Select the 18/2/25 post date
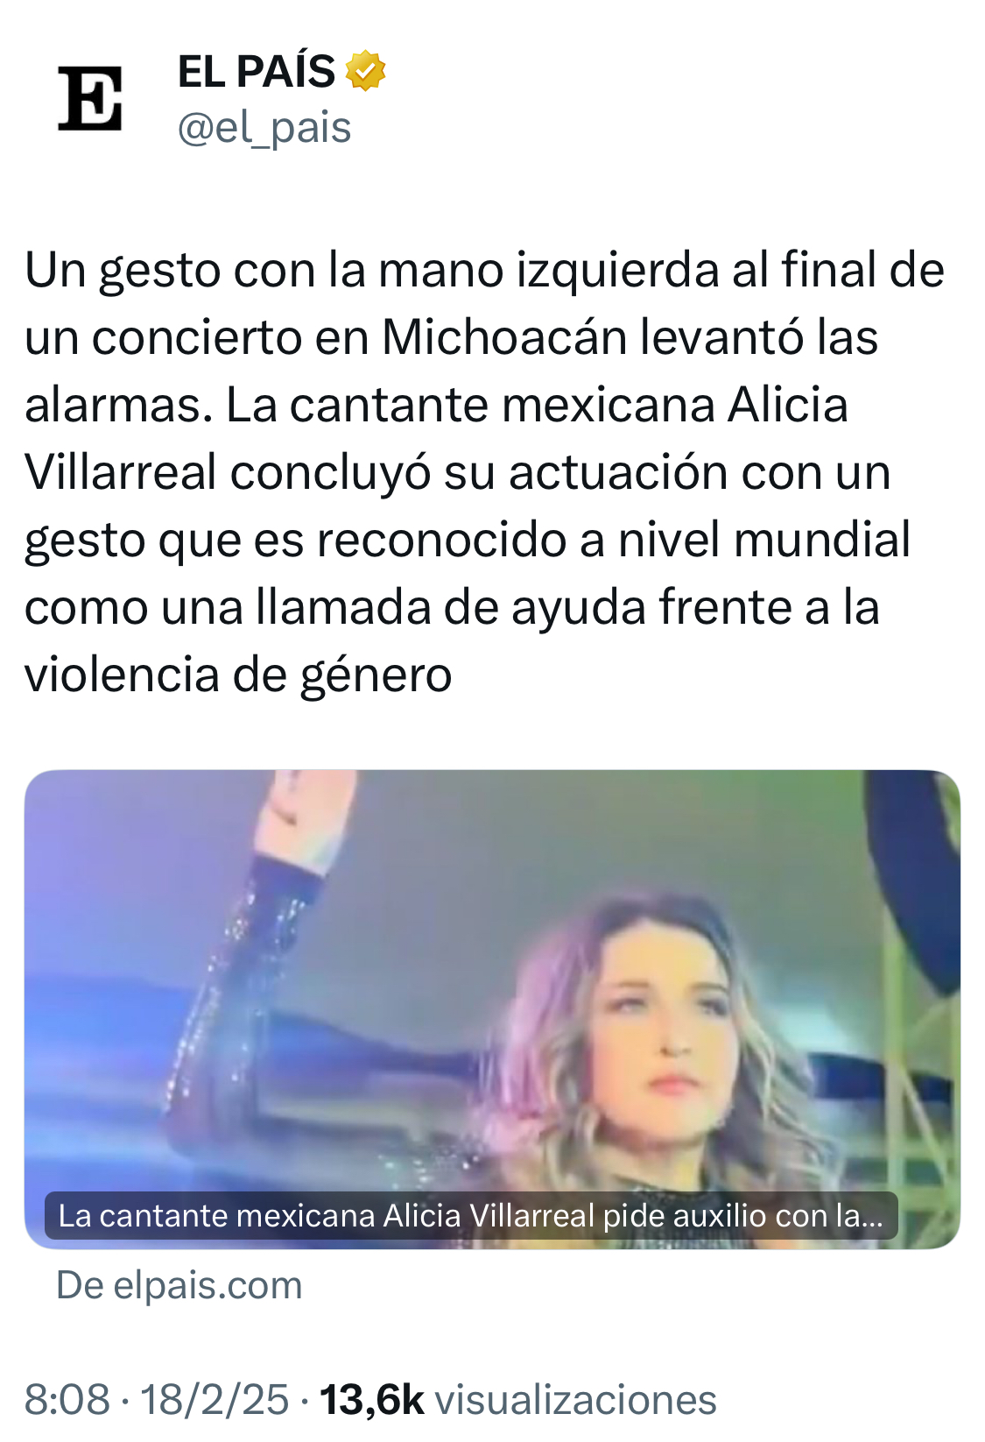Image resolution: width=985 pixels, height=1442 pixels. pos(215,1399)
